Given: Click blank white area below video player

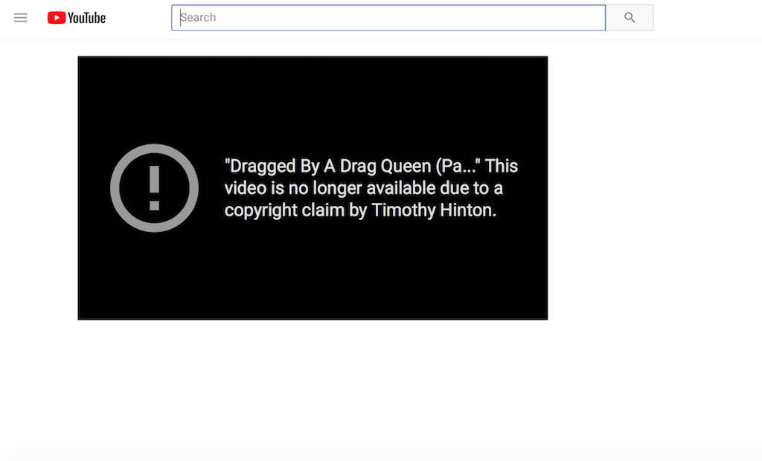Looking at the screenshot, I should (313, 387).
